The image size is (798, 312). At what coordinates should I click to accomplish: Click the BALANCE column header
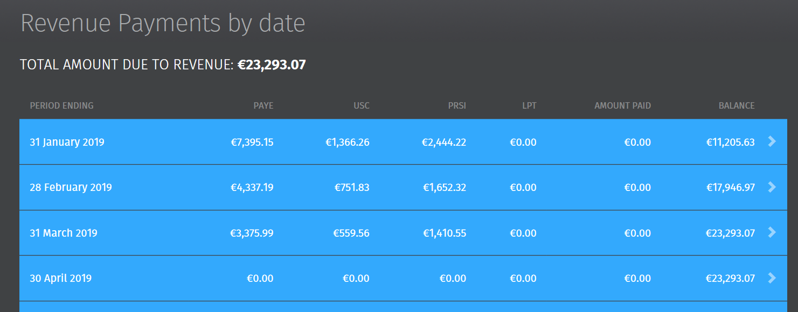[x=737, y=105]
